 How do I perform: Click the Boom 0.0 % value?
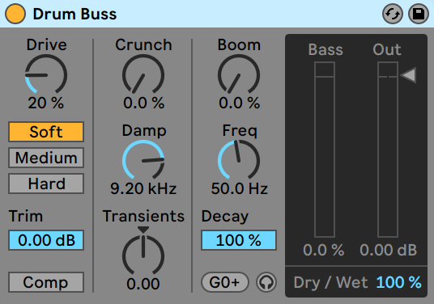coord(239,103)
